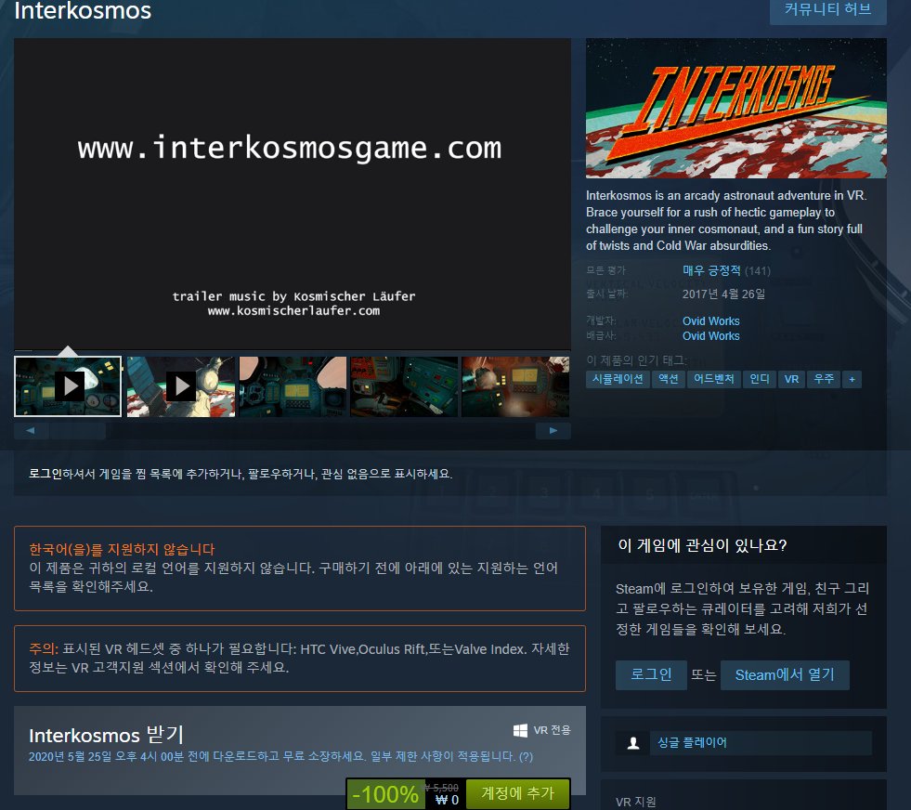Select the 인디 tag
Screen dimensions: 911x810
tap(760, 379)
